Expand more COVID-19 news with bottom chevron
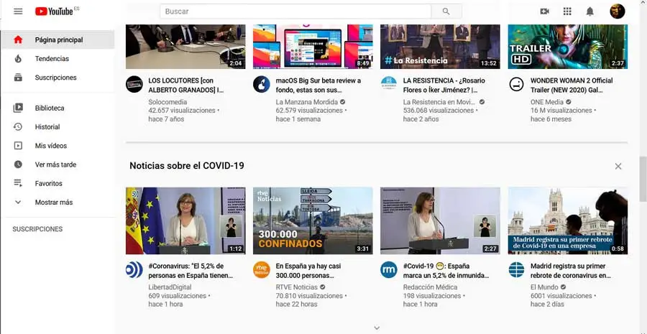 pyautogui.click(x=376, y=328)
